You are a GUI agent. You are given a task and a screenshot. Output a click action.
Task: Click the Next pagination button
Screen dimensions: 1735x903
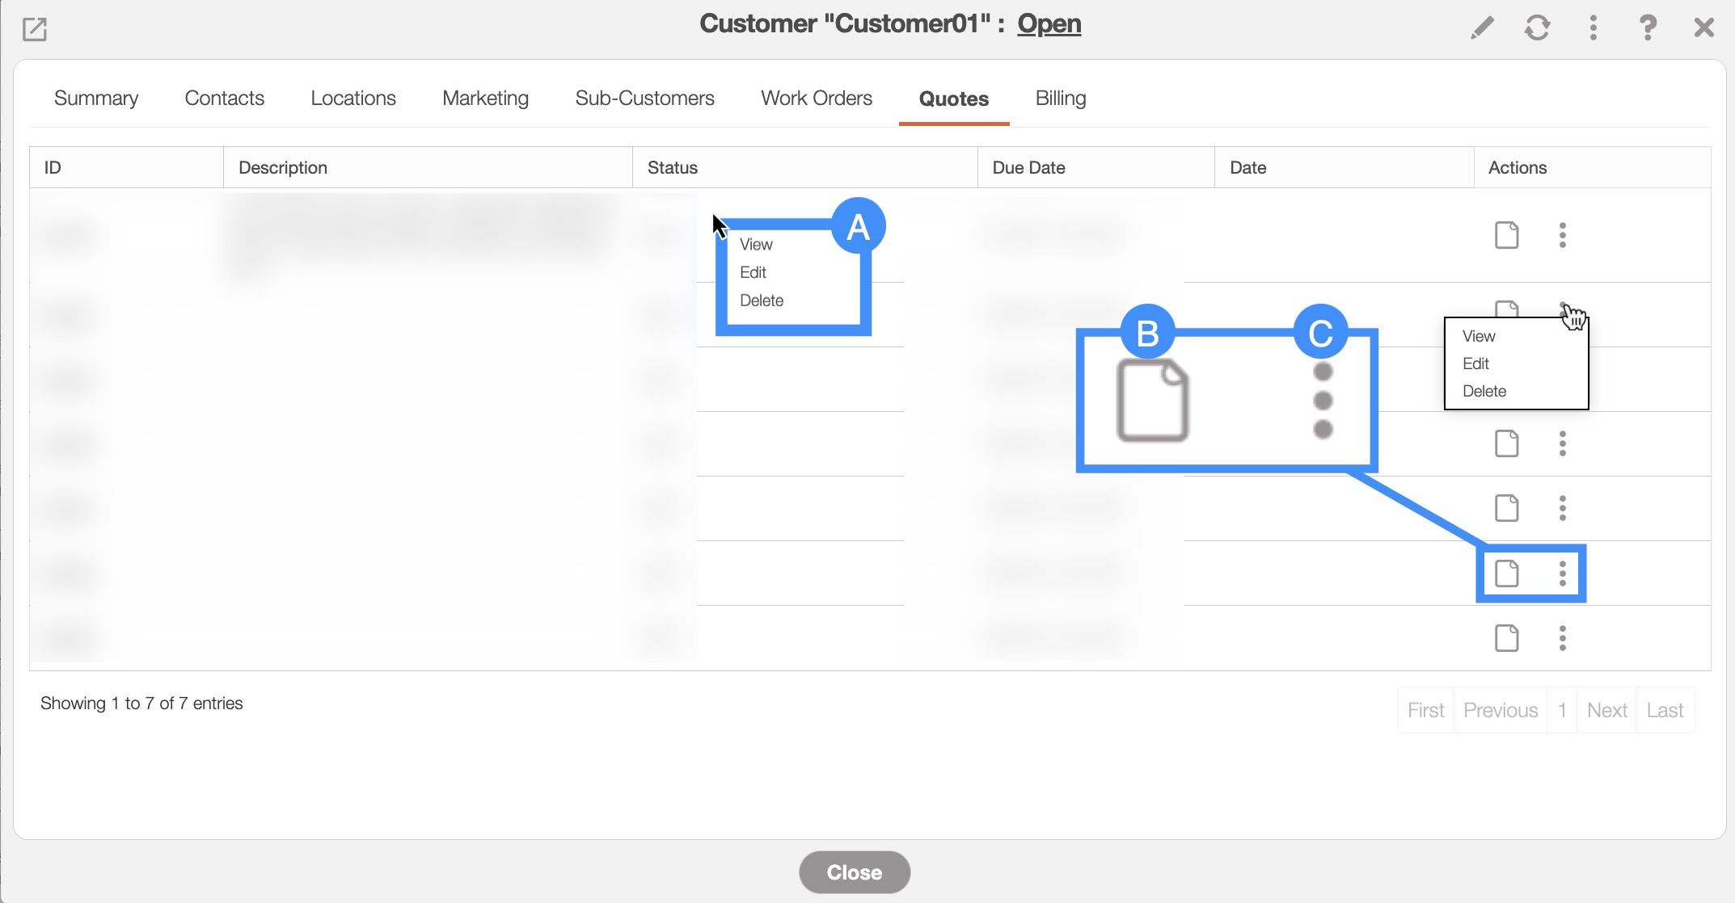click(1606, 710)
